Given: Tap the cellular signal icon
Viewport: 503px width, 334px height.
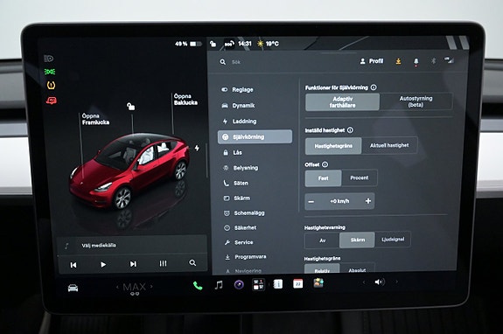Looking at the screenshot, I should point(449,60).
